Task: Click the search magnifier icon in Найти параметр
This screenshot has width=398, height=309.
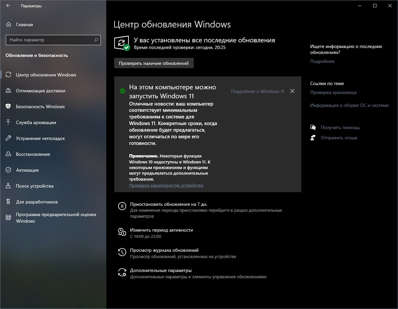Action: (96, 40)
